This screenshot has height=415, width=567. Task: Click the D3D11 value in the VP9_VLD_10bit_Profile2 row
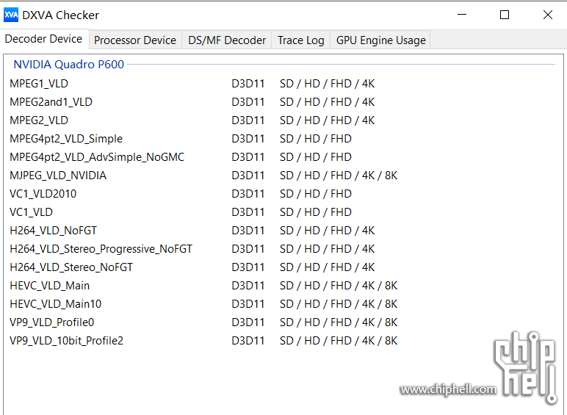(x=248, y=341)
